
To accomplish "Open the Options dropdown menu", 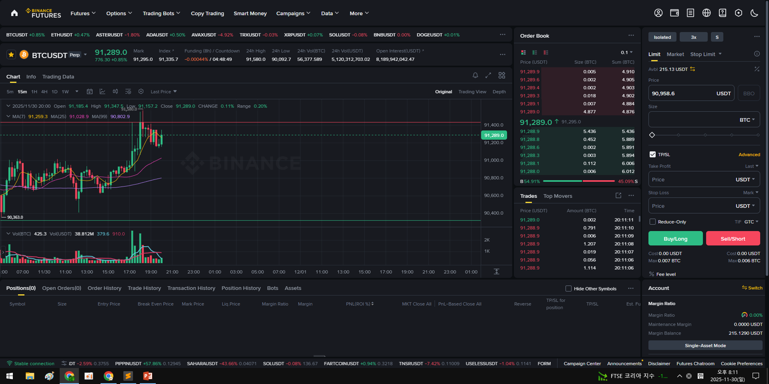I will point(119,13).
